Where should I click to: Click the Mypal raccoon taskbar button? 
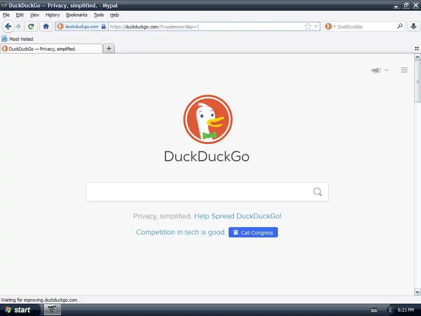point(52,310)
